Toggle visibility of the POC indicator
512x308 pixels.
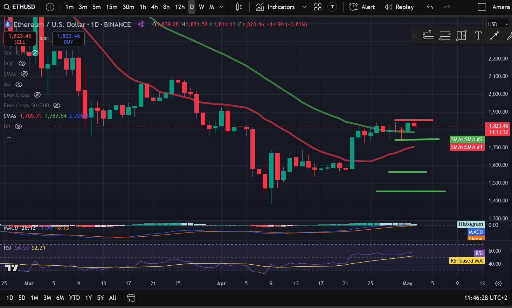click(22, 64)
